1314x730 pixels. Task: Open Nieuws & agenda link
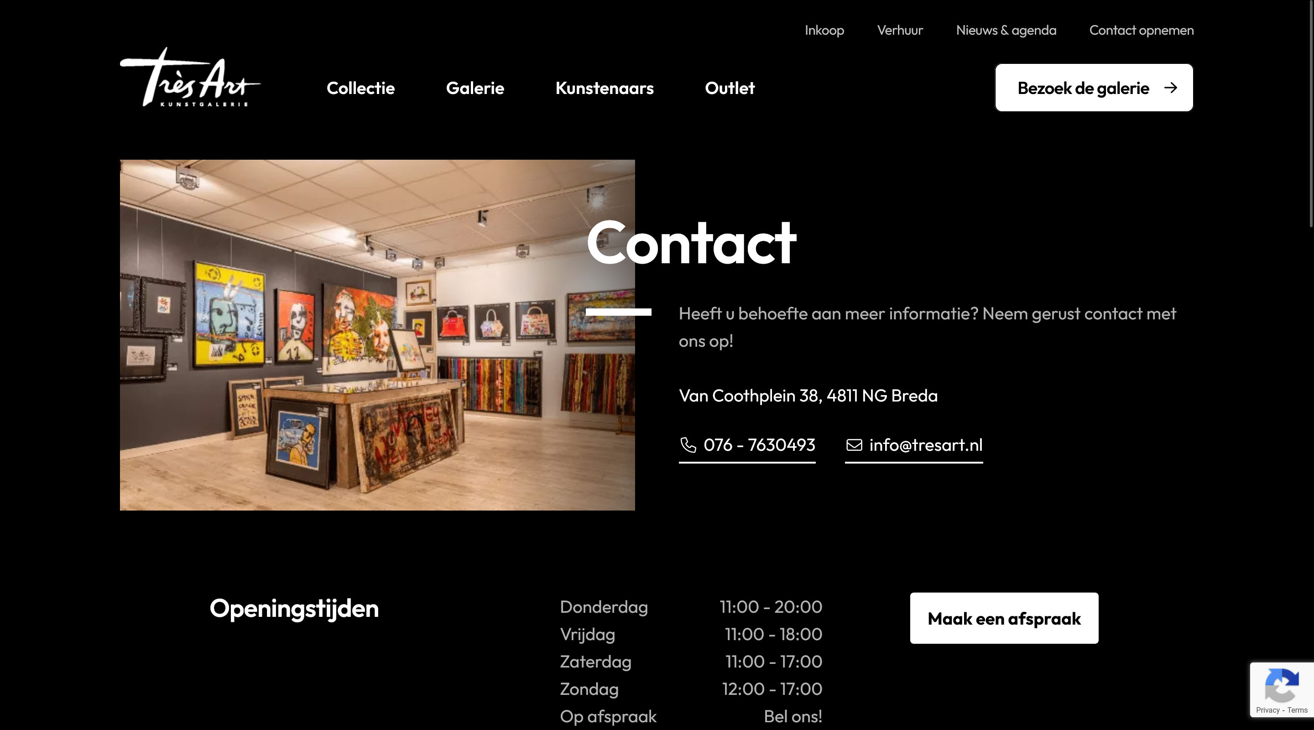[1006, 30]
